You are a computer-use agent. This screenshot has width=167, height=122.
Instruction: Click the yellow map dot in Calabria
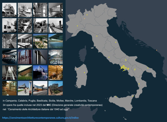click(x=139, y=84)
